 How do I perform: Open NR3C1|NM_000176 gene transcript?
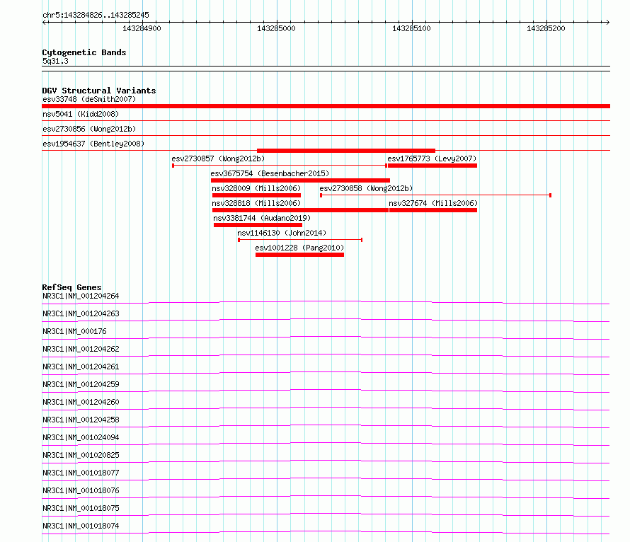(x=74, y=331)
